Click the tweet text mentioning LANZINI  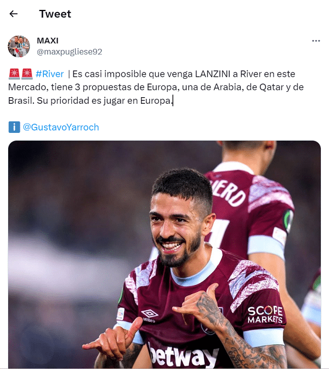(x=156, y=87)
